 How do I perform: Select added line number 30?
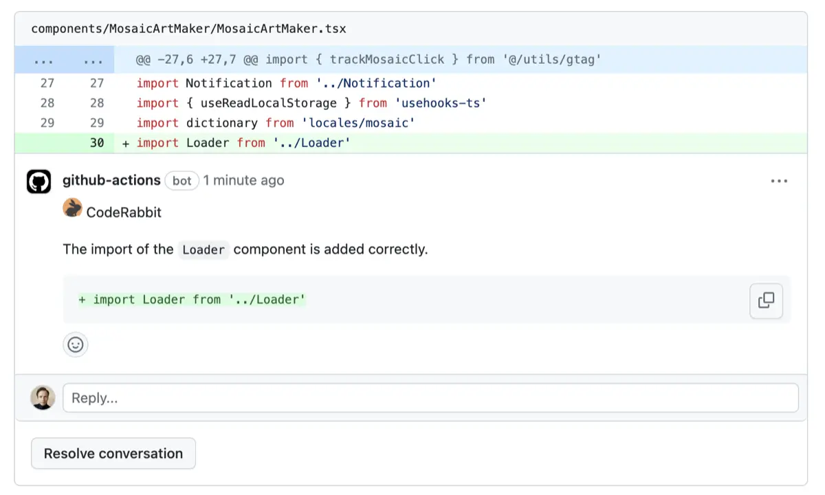(97, 143)
